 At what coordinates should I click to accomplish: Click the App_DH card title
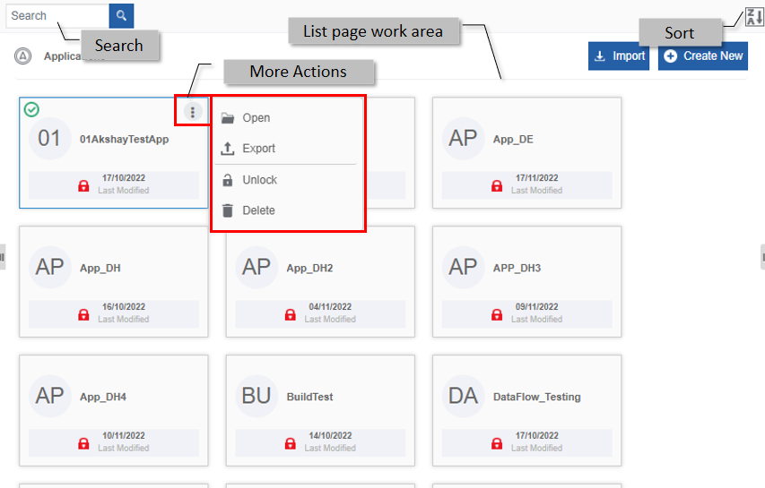(100, 268)
